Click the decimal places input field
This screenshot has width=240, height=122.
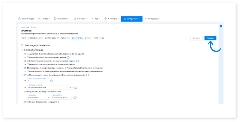[38, 81]
